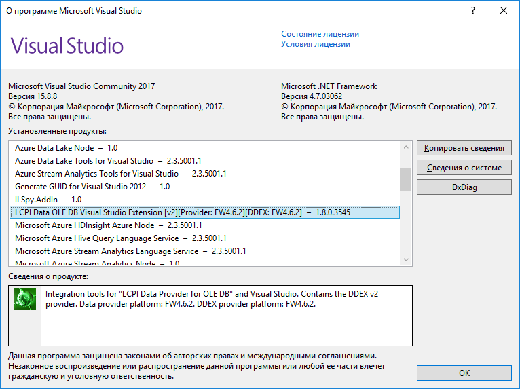Confirm with the OK button
This screenshot has height=389, width=520.
tap(464, 373)
